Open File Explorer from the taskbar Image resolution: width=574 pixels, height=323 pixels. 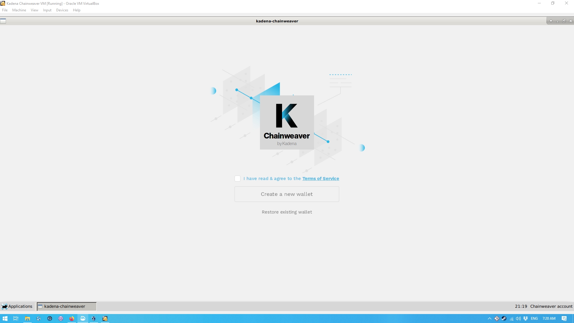coord(28,319)
